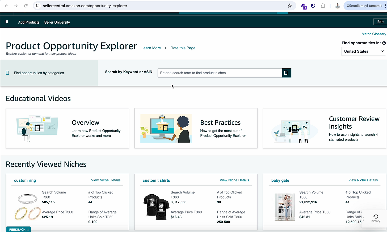Click the average price $42.31
387x232 pixels.
tap(305, 217)
